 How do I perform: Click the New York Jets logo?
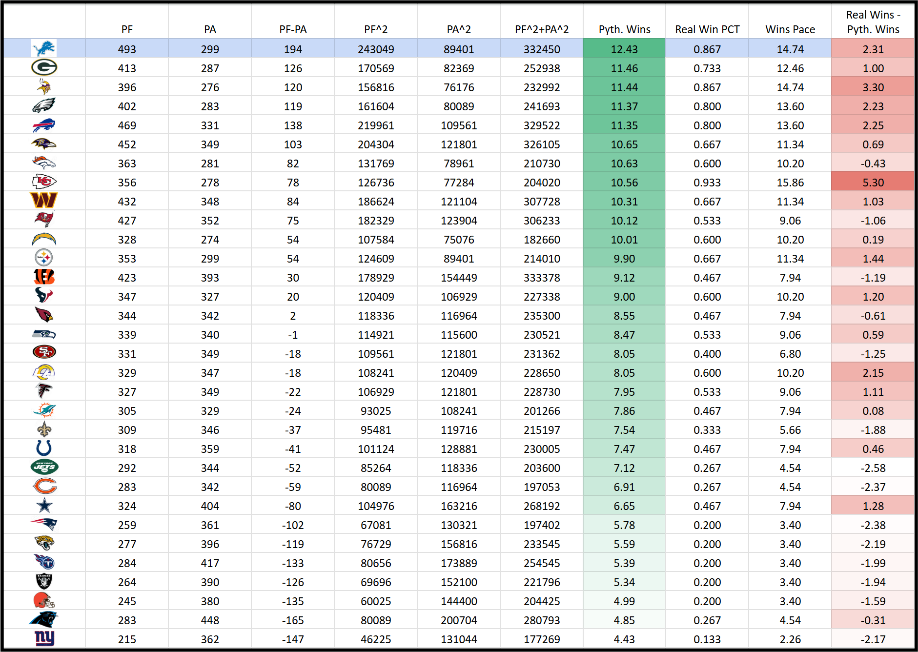pos(44,467)
